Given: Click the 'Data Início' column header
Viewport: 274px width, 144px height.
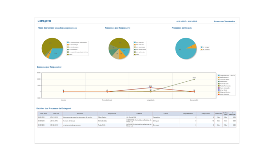Looking at the screenshot, I should pyautogui.click(x=43, y=114).
